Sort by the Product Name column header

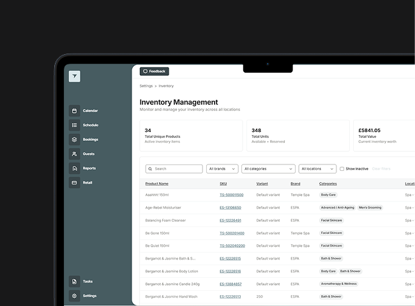coord(156,184)
